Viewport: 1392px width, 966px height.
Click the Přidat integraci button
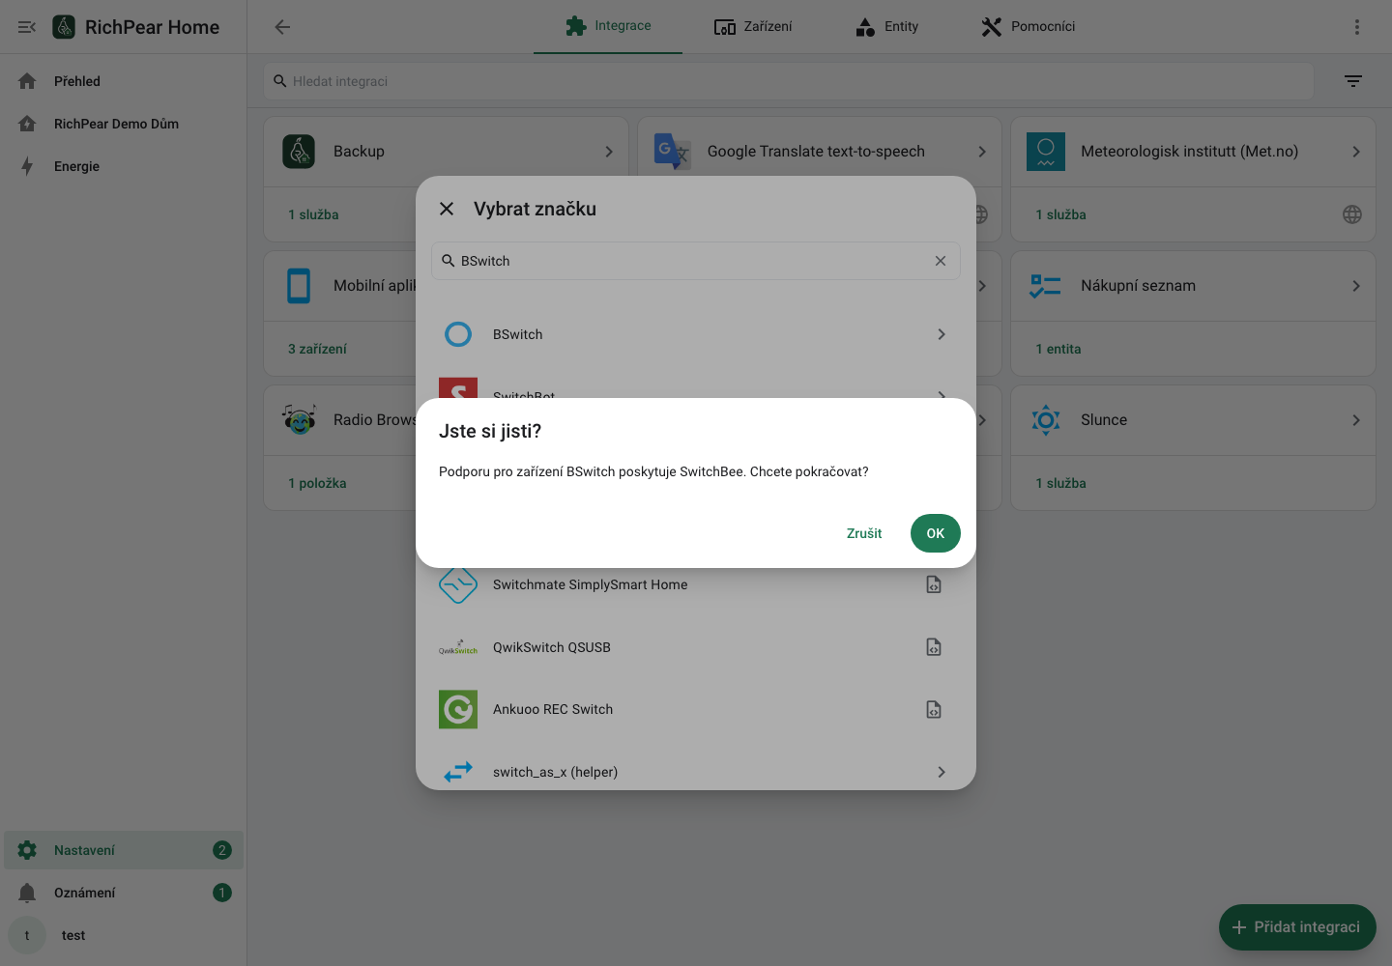tap(1297, 927)
